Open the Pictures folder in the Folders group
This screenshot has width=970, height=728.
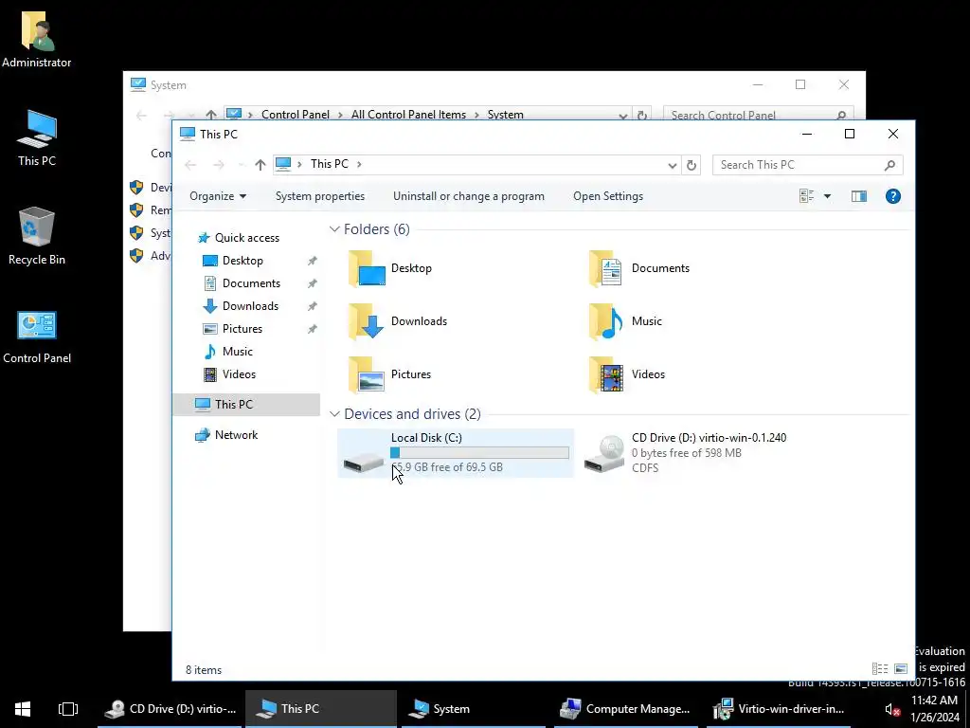389,374
